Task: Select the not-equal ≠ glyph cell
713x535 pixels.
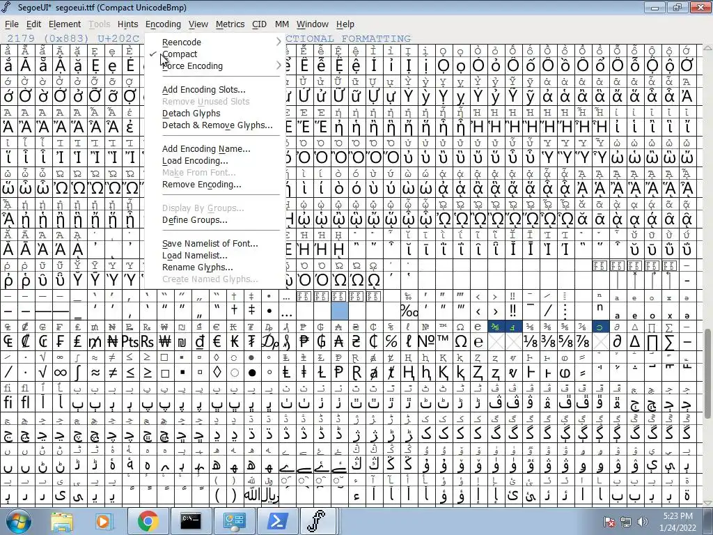Action: pos(113,373)
